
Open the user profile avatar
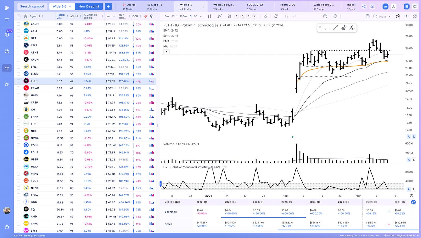[7, 210]
